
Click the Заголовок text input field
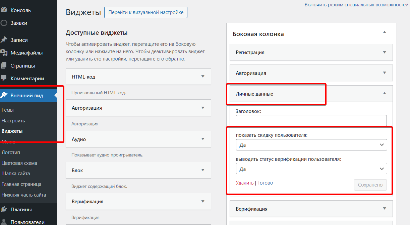coord(311,121)
